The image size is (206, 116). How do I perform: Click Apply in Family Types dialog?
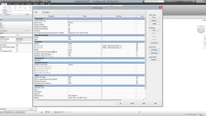click(x=144, y=103)
